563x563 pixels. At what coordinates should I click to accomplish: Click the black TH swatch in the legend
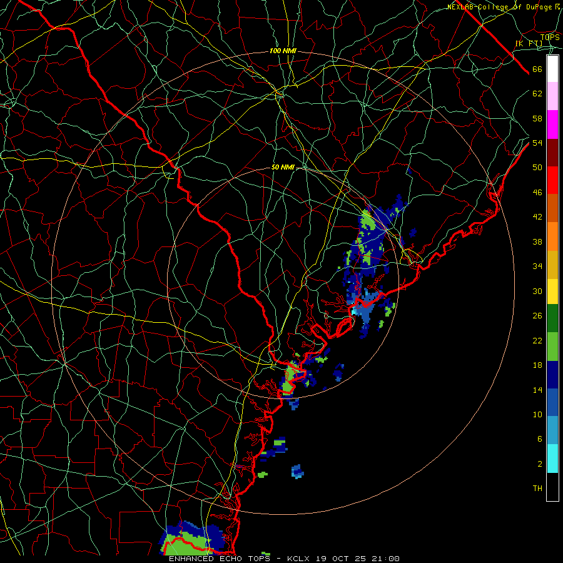pyautogui.click(x=552, y=487)
